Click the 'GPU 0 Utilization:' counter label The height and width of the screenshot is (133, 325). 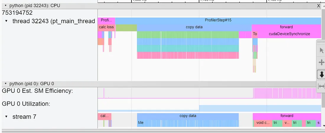click(x=26, y=104)
